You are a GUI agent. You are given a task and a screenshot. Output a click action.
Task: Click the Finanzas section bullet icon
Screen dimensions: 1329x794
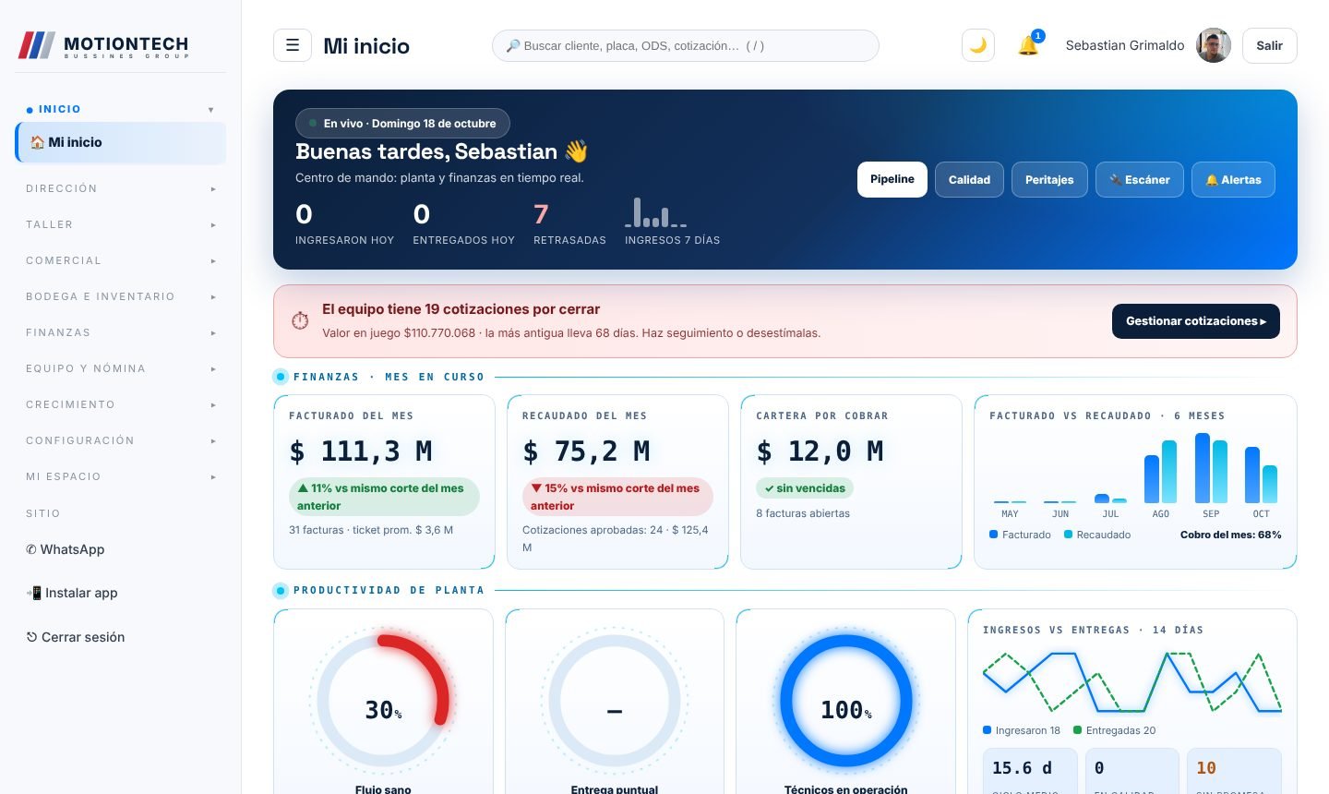click(x=281, y=377)
